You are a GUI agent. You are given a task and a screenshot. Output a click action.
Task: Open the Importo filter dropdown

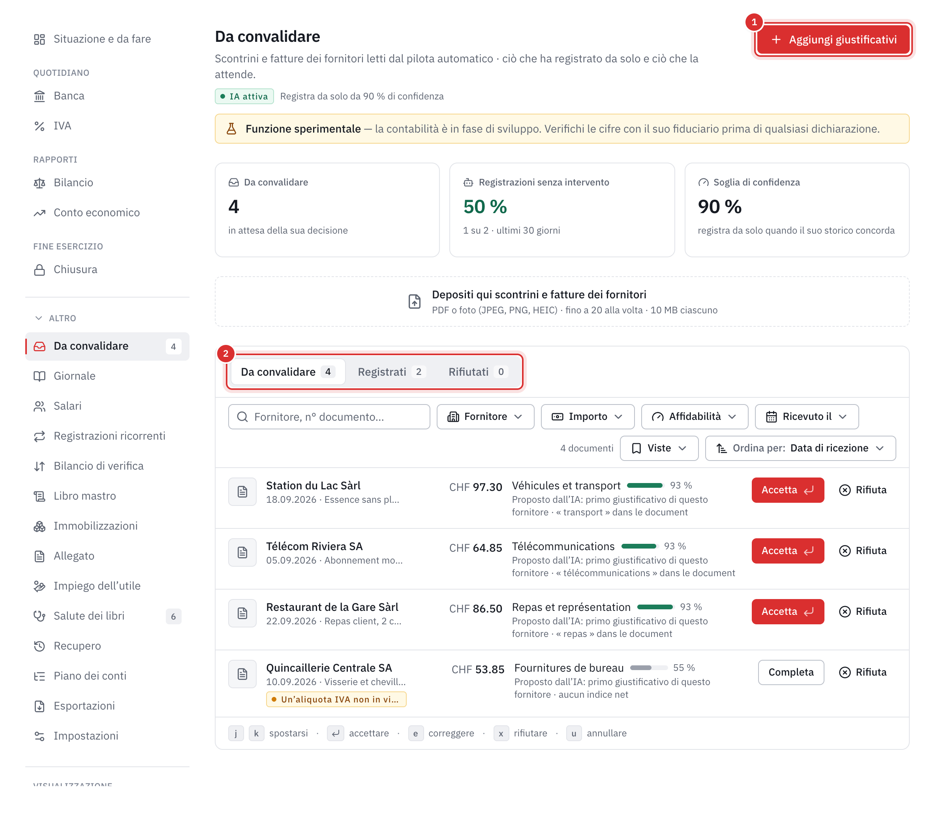(588, 417)
